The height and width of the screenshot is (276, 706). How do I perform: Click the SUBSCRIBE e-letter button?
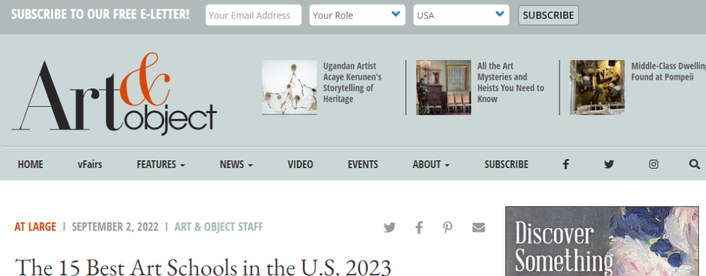(548, 15)
